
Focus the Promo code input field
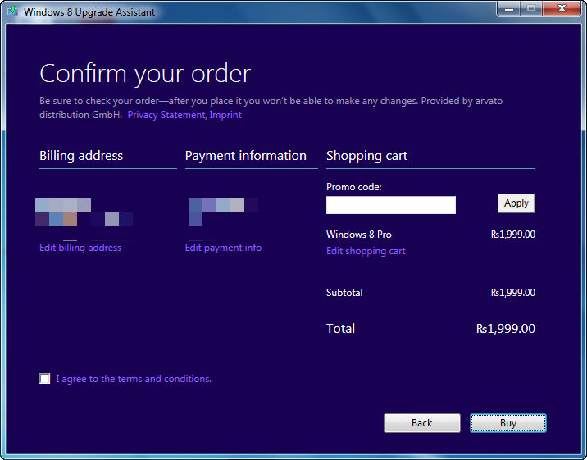(x=391, y=205)
